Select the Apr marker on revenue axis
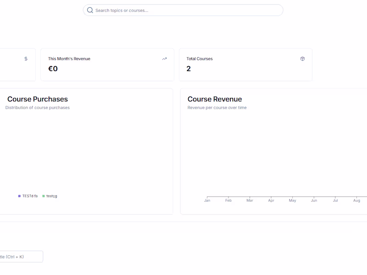 coord(271,200)
